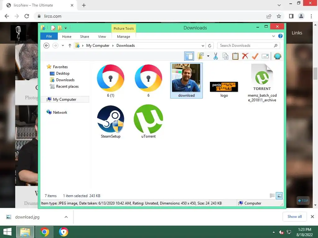Click the blue Help question mark icon
Screen dimensions: 318x238
[x=280, y=36]
